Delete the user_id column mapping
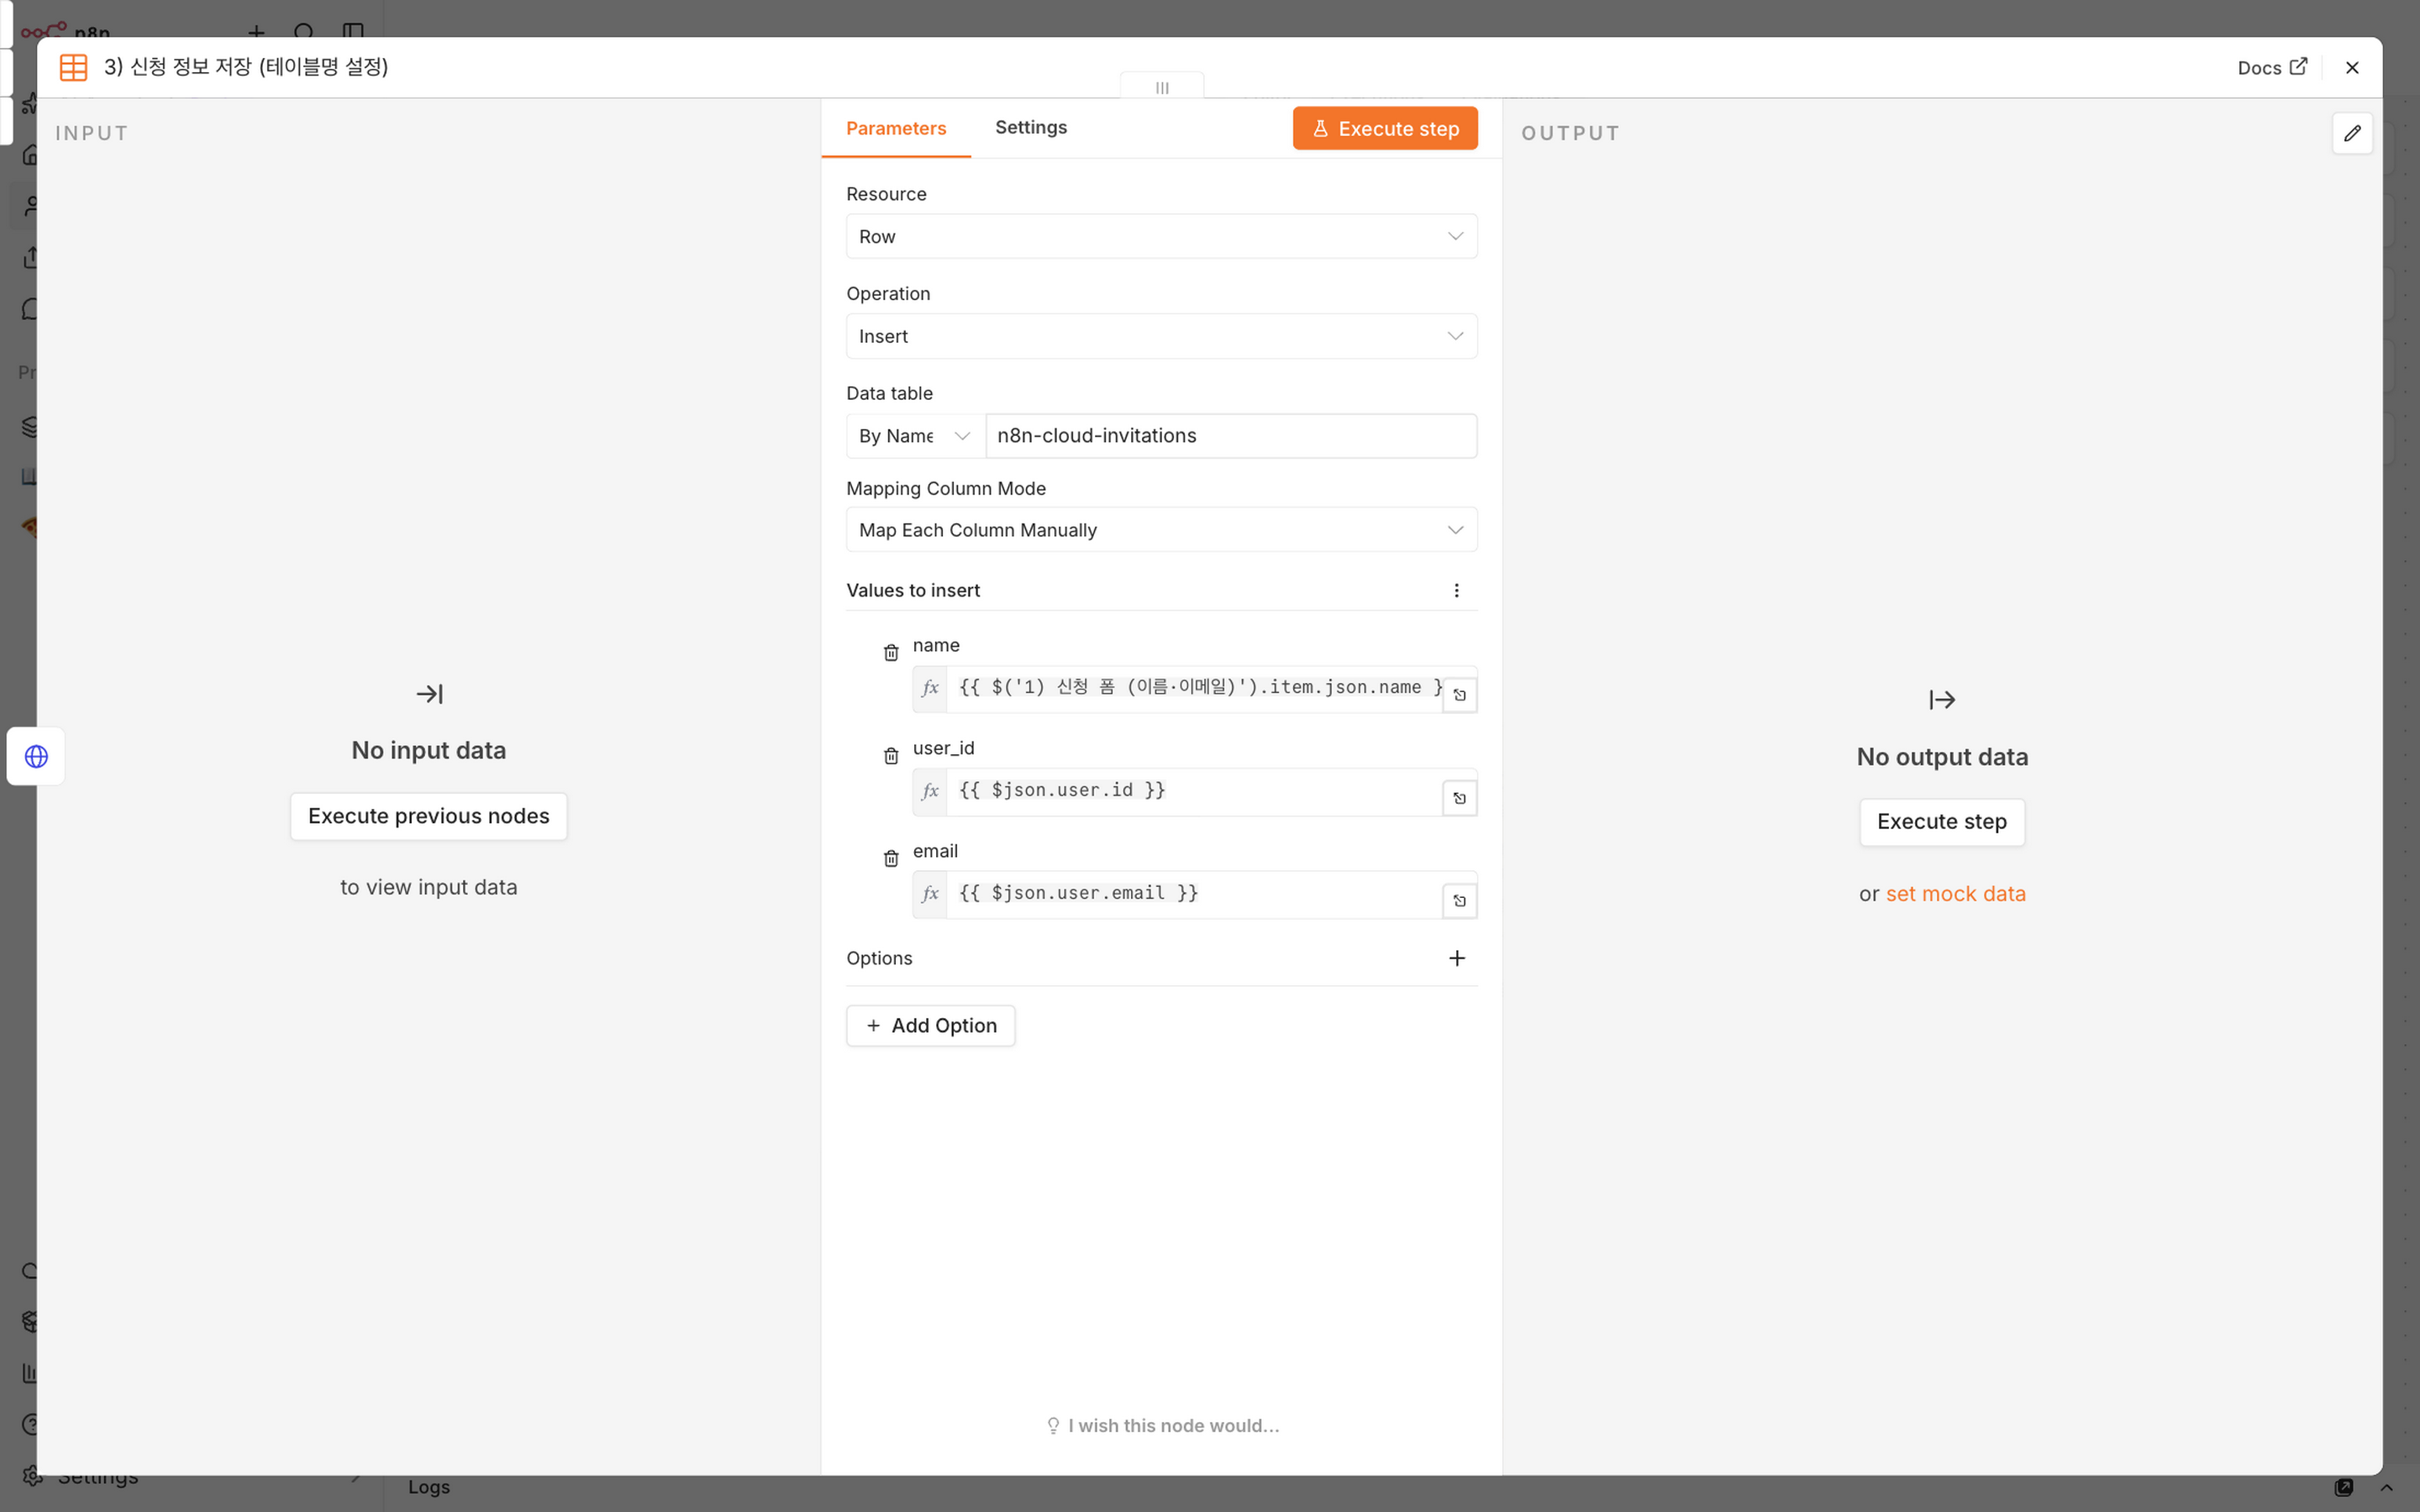Screen dimensions: 2420x1512 coord(891,756)
